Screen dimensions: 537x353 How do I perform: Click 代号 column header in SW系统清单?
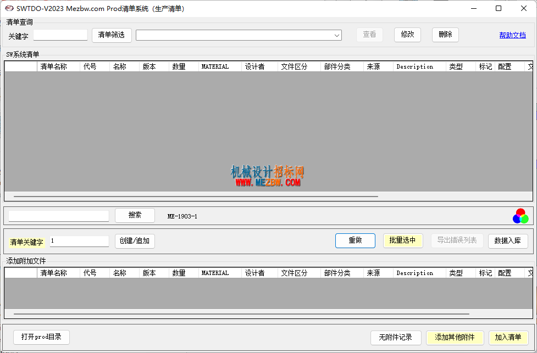pyautogui.click(x=95, y=66)
